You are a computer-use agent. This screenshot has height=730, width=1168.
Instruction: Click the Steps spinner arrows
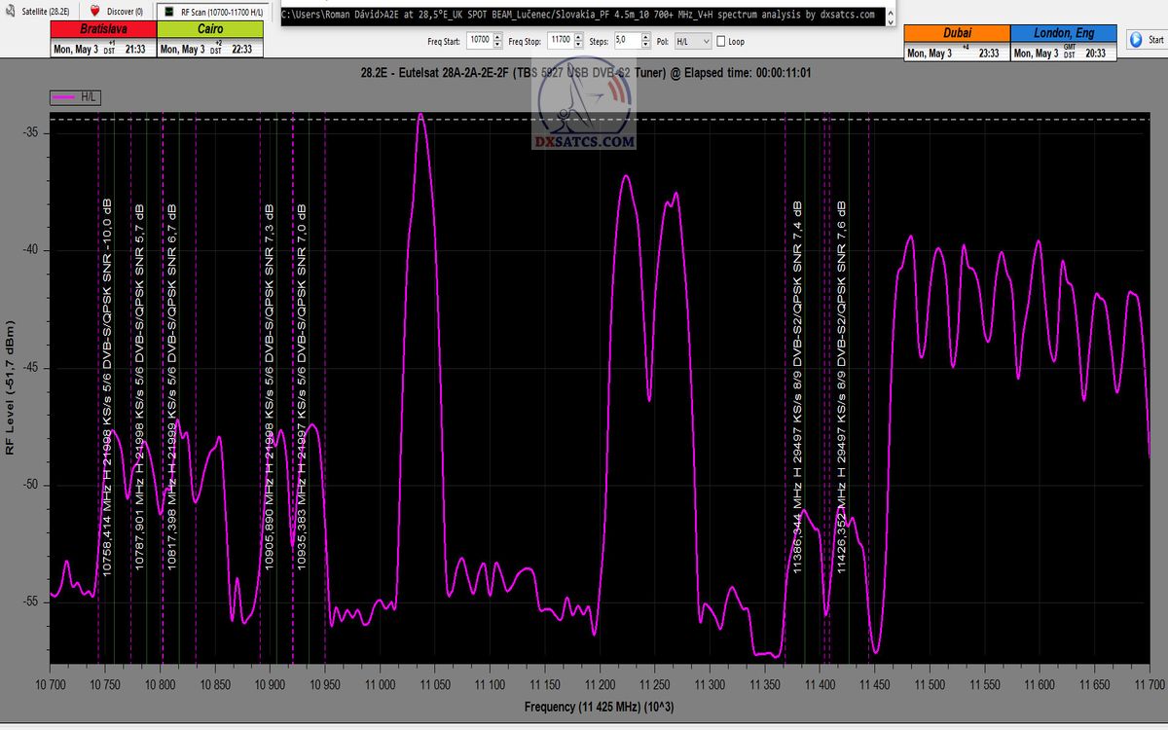[x=644, y=41]
